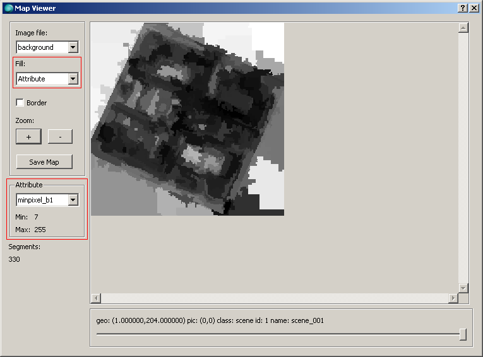Click the vertical scrollbar up arrow
The height and width of the screenshot is (357, 483).
tap(463, 28)
